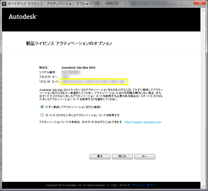
Task: Click the プロダクト キー label
Action: tap(49, 77)
